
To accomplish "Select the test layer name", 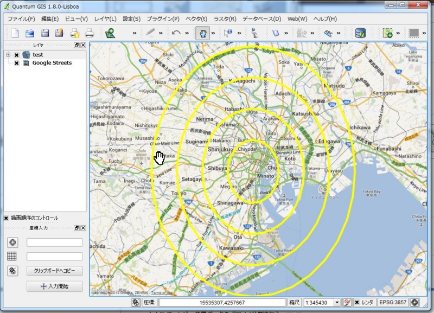I will [38, 55].
